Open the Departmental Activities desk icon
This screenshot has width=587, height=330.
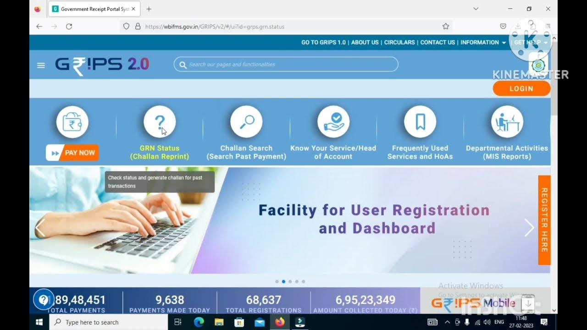click(x=507, y=122)
